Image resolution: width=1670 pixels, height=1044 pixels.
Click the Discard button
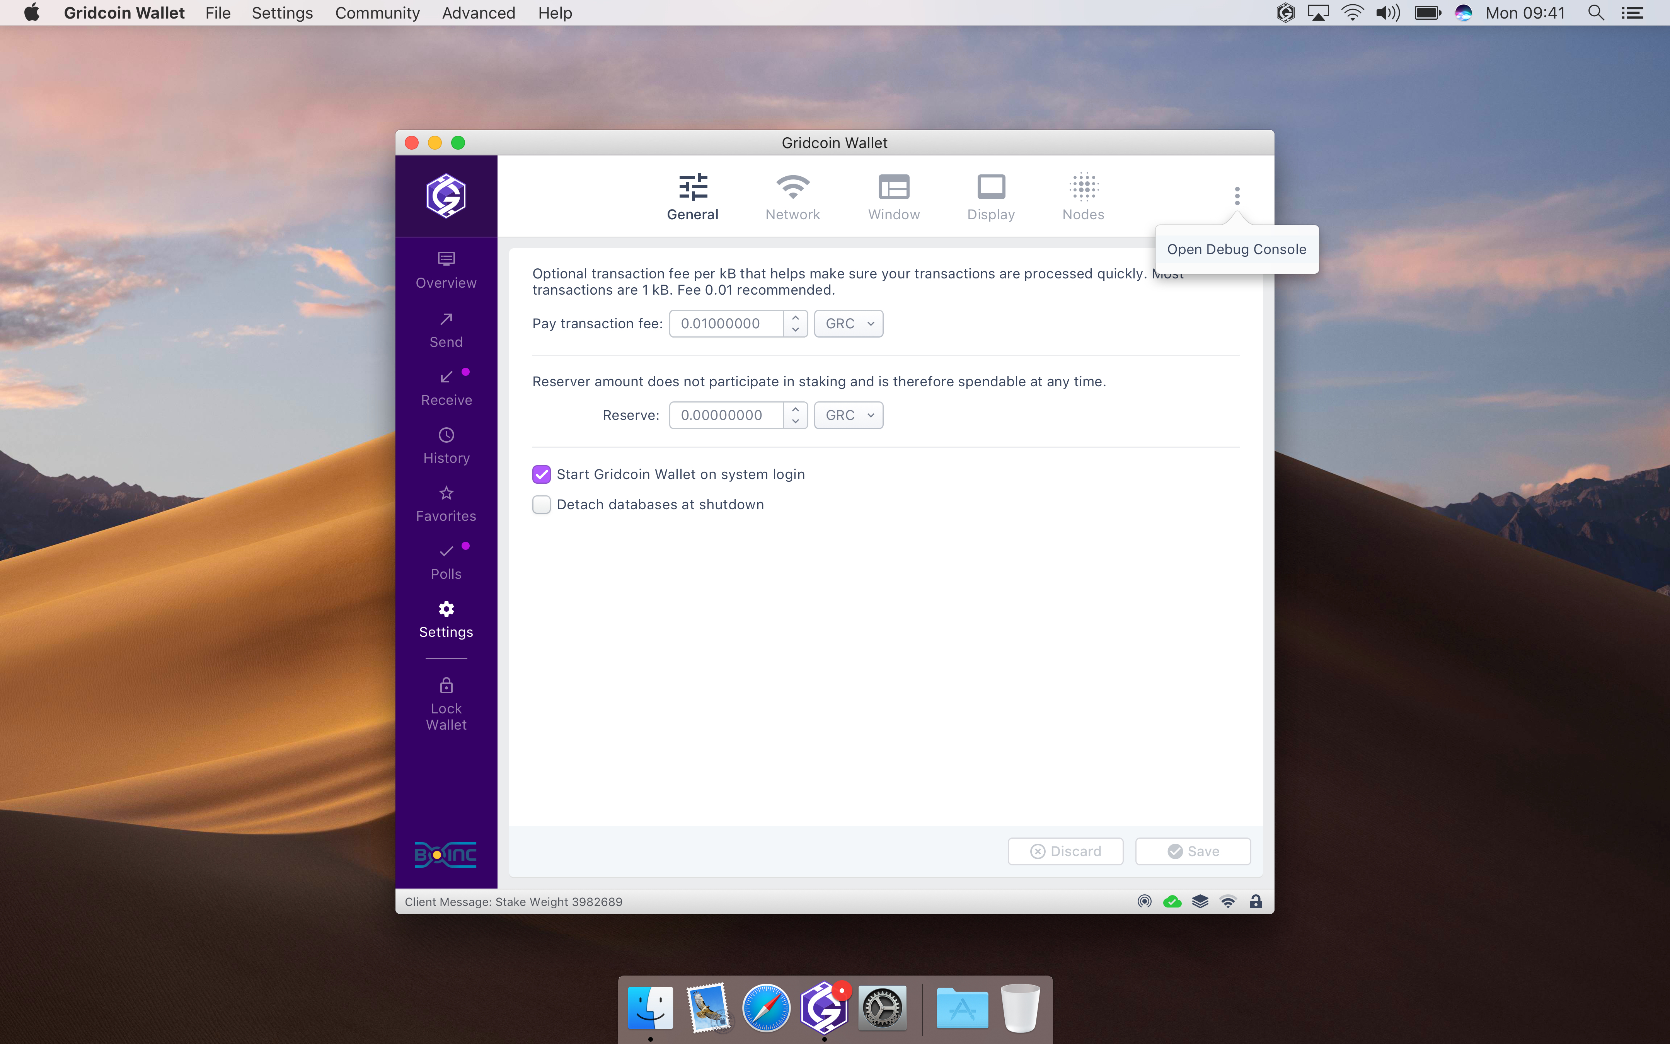[1065, 851]
